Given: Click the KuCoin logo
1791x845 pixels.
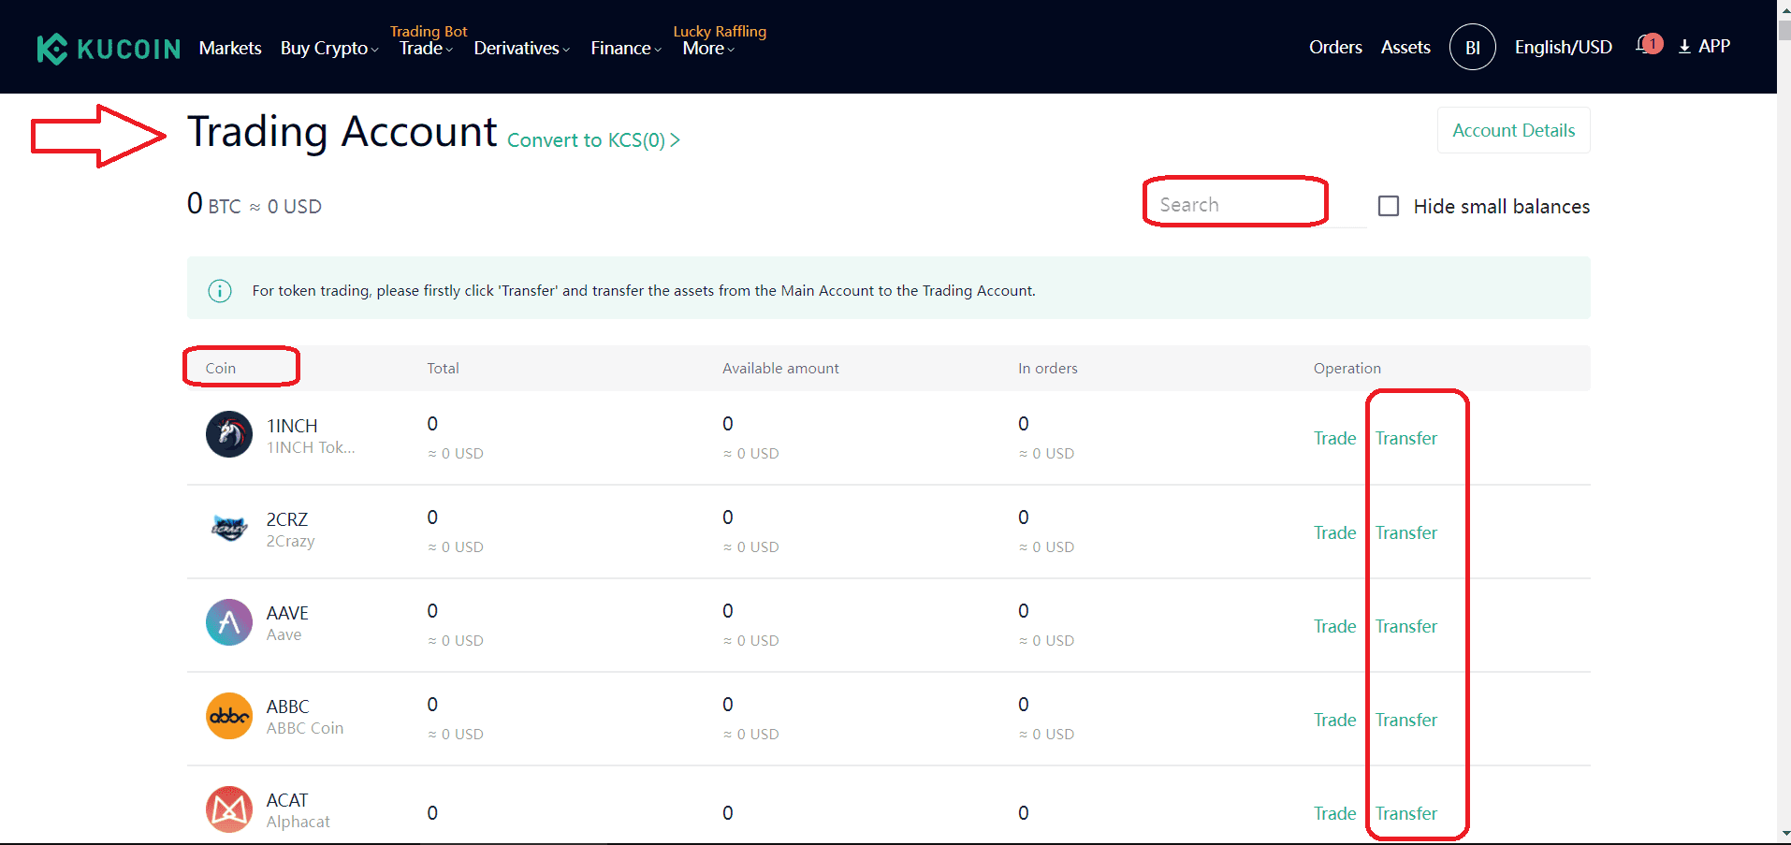Looking at the screenshot, I should pos(109,49).
